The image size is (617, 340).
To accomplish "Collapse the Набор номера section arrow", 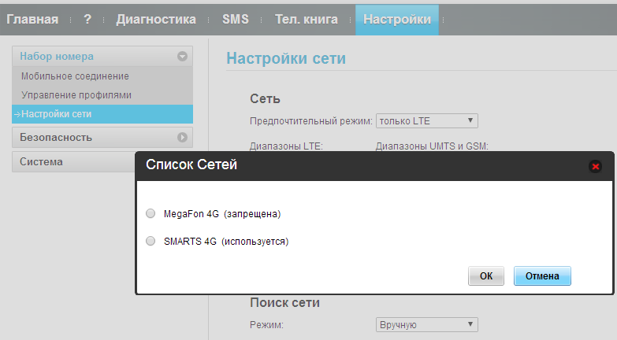I will (x=182, y=57).
